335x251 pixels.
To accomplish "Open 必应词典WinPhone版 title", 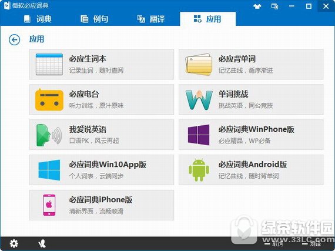I will pyautogui.click(x=256, y=129).
